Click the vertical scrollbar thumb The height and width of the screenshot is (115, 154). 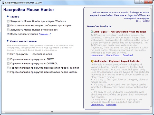click(151, 57)
